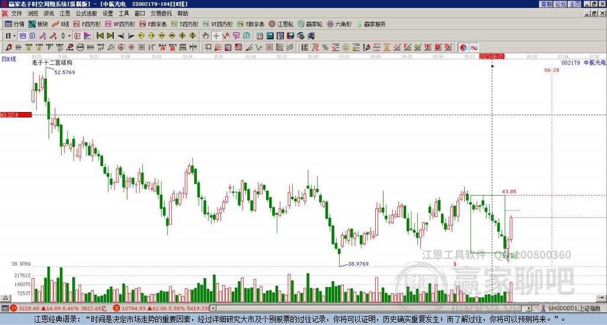Click the calendar icon in toolbar
This screenshot has height=325, width=607.
260,36
